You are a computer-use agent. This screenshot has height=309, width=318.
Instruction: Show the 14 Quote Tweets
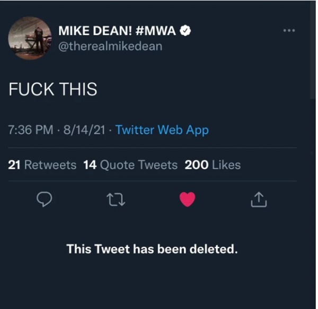(x=130, y=165)
